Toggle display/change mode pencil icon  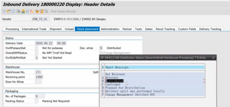pos(4,11)
